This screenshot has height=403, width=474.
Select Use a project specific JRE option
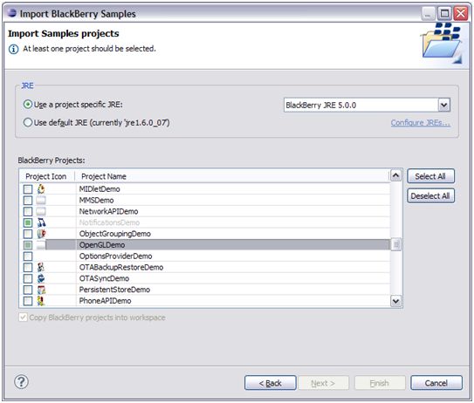click(28, 105)
